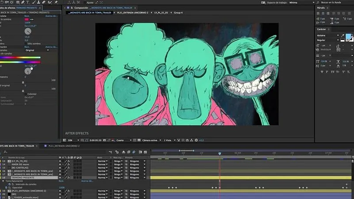
Task: Click the hue angle dial in effects panel
Action: 28,71
